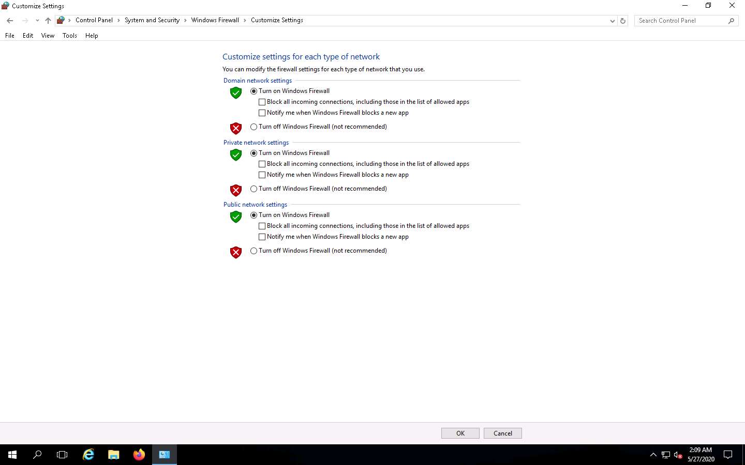
Task: Discard changes with Cancel button
Action: 503,433
